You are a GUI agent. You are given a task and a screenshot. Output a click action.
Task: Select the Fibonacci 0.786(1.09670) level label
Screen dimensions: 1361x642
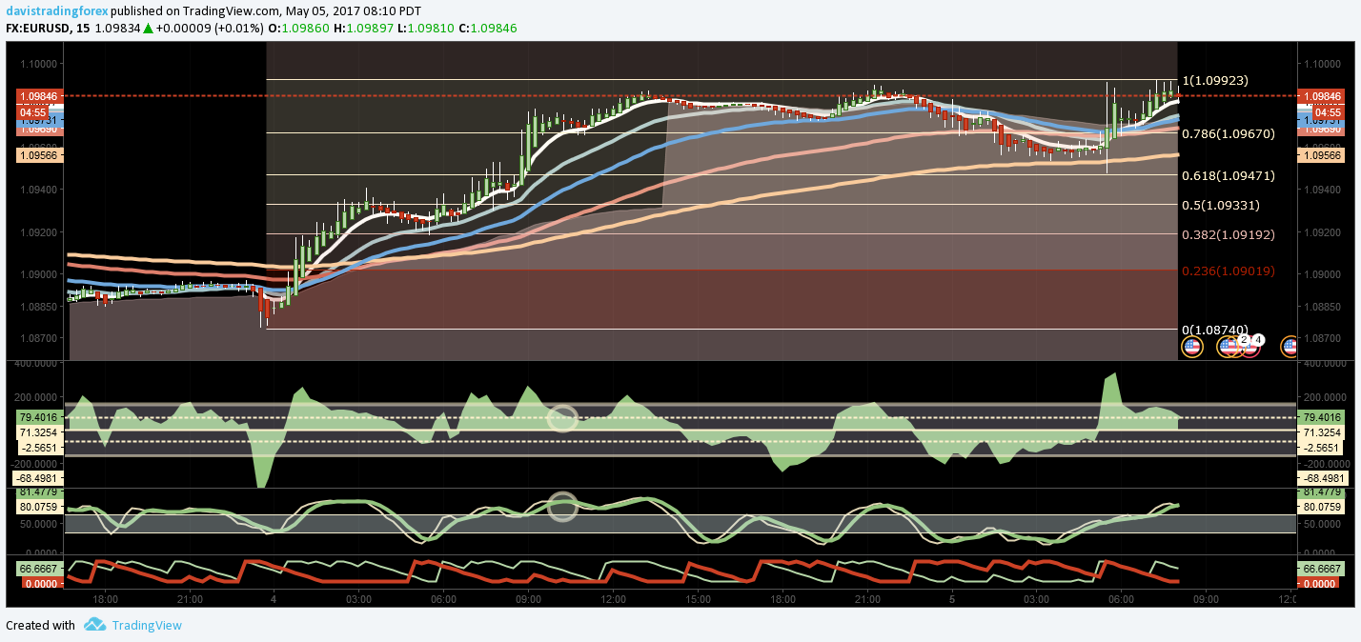point(1228,134)
